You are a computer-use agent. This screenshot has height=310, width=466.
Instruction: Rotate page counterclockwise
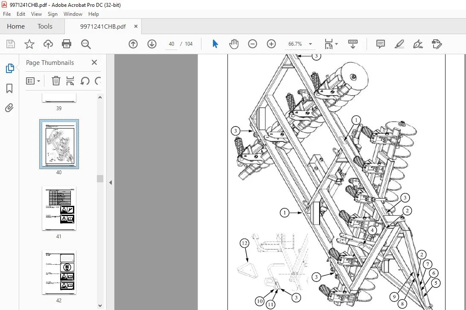tap(84, 81)
